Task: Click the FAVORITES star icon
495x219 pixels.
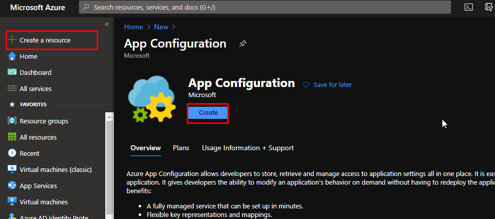Action: pyautogui.click(x=12, y=105)
